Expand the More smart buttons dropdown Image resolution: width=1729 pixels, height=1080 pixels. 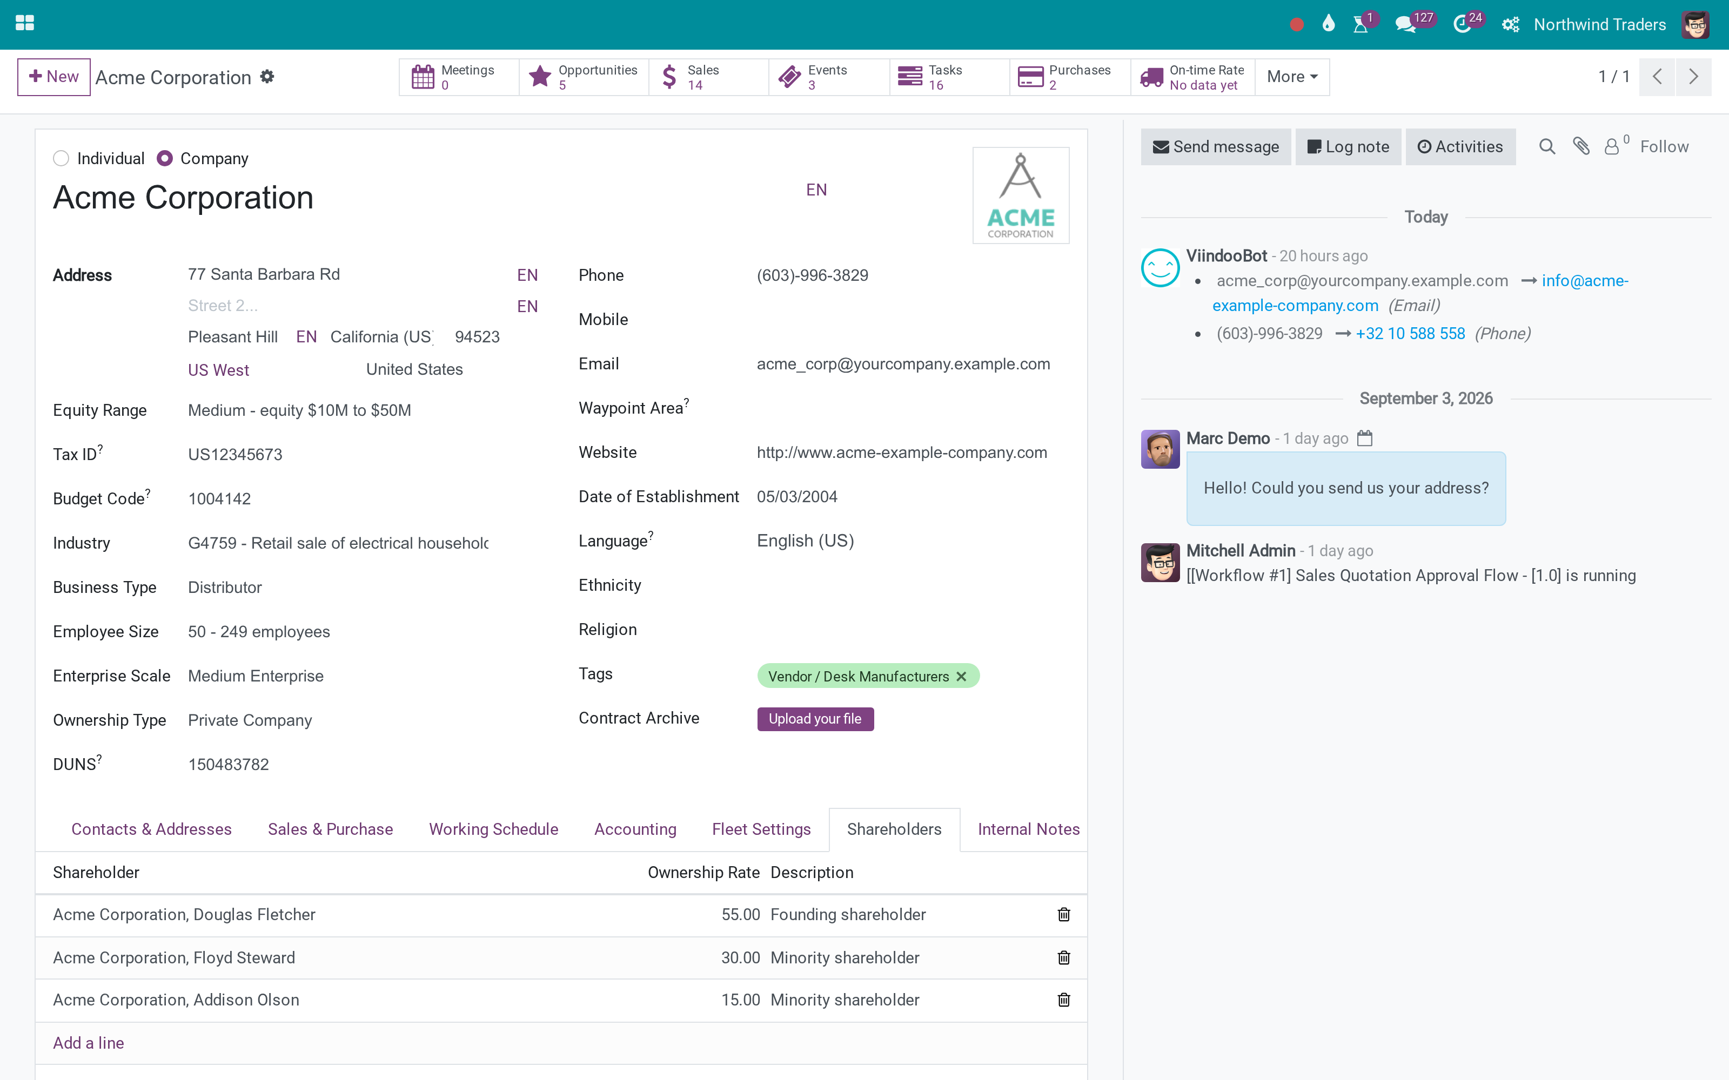point(1292,77)
